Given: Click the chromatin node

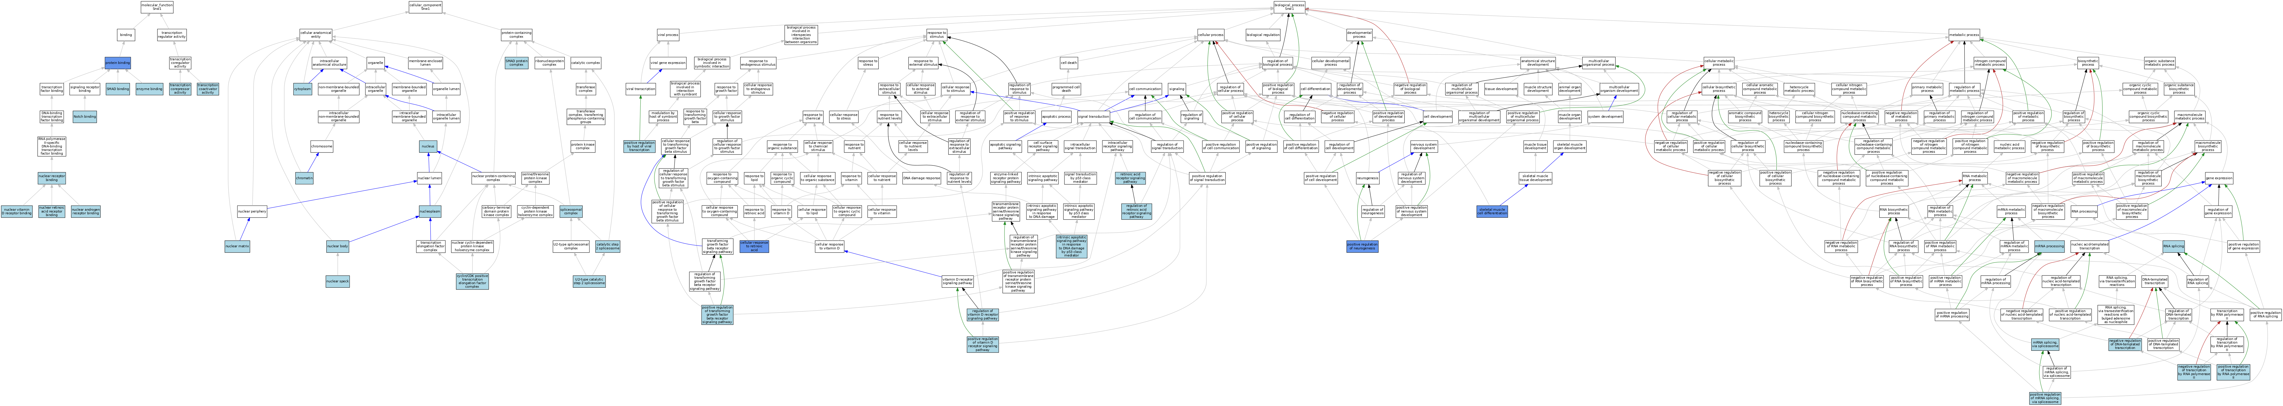Looking at the screenshot, I should (x=304, y=178).
